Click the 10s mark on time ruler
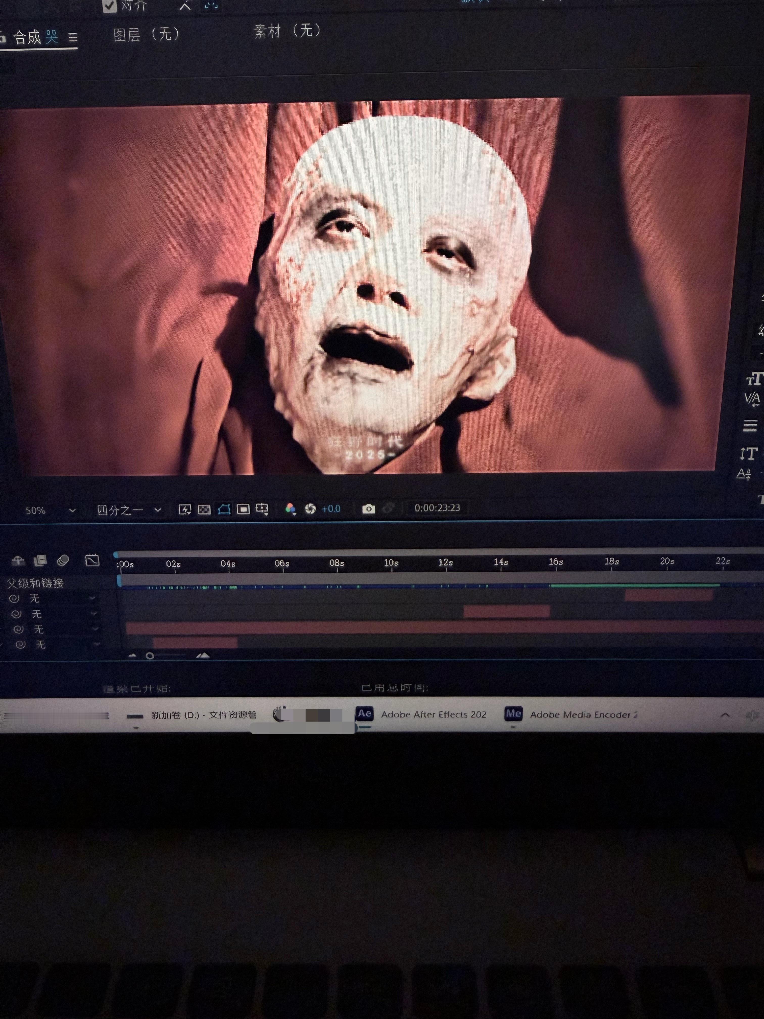The width and height of the screenshot is (764, 1019). click(391, 563)
